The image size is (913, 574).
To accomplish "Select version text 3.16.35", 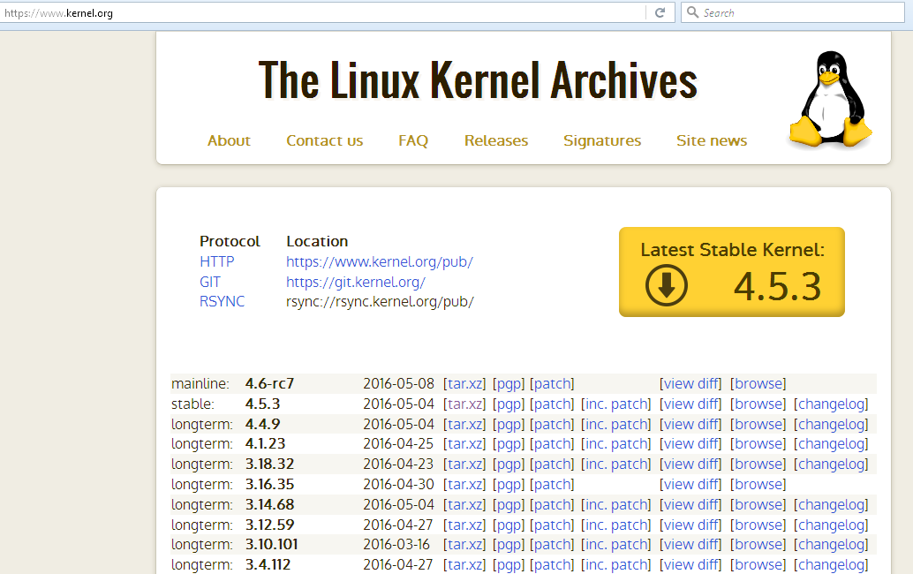I will coord(269,484).
